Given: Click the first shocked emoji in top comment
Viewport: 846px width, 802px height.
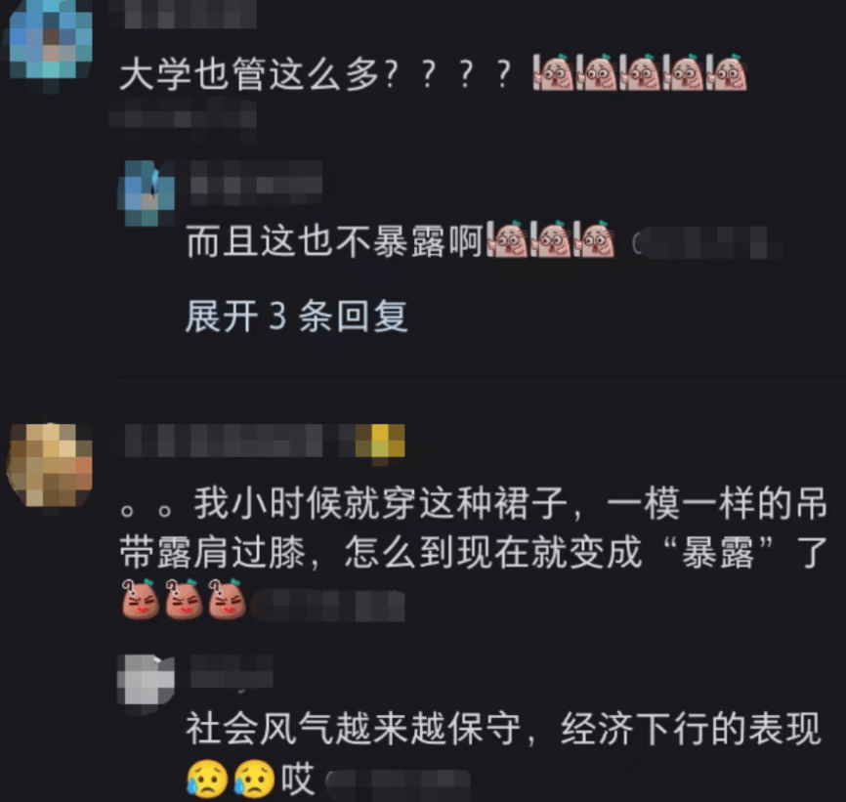Looking at the screenshot, I should pyautogui.click(x=554, y=72).
